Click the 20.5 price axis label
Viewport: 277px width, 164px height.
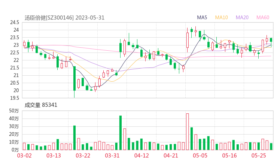(15, 83)
